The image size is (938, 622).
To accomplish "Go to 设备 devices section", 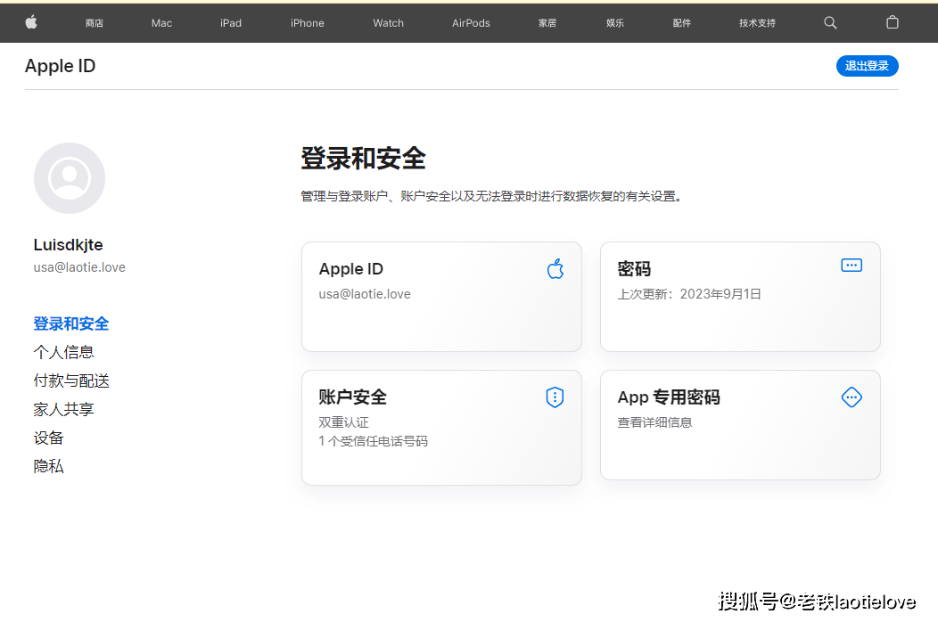I will click(x=49, y=438).
